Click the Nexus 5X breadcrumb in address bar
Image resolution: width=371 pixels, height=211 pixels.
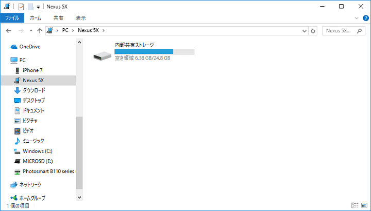[88, 30]
